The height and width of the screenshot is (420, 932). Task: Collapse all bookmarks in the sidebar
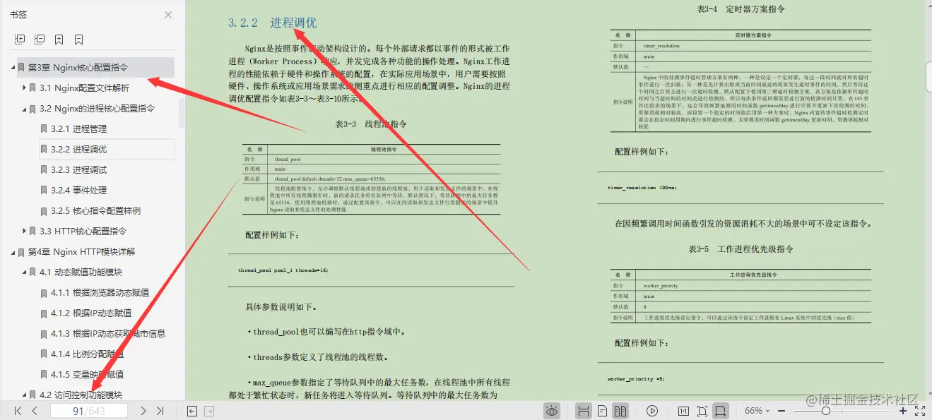point(40,40)
